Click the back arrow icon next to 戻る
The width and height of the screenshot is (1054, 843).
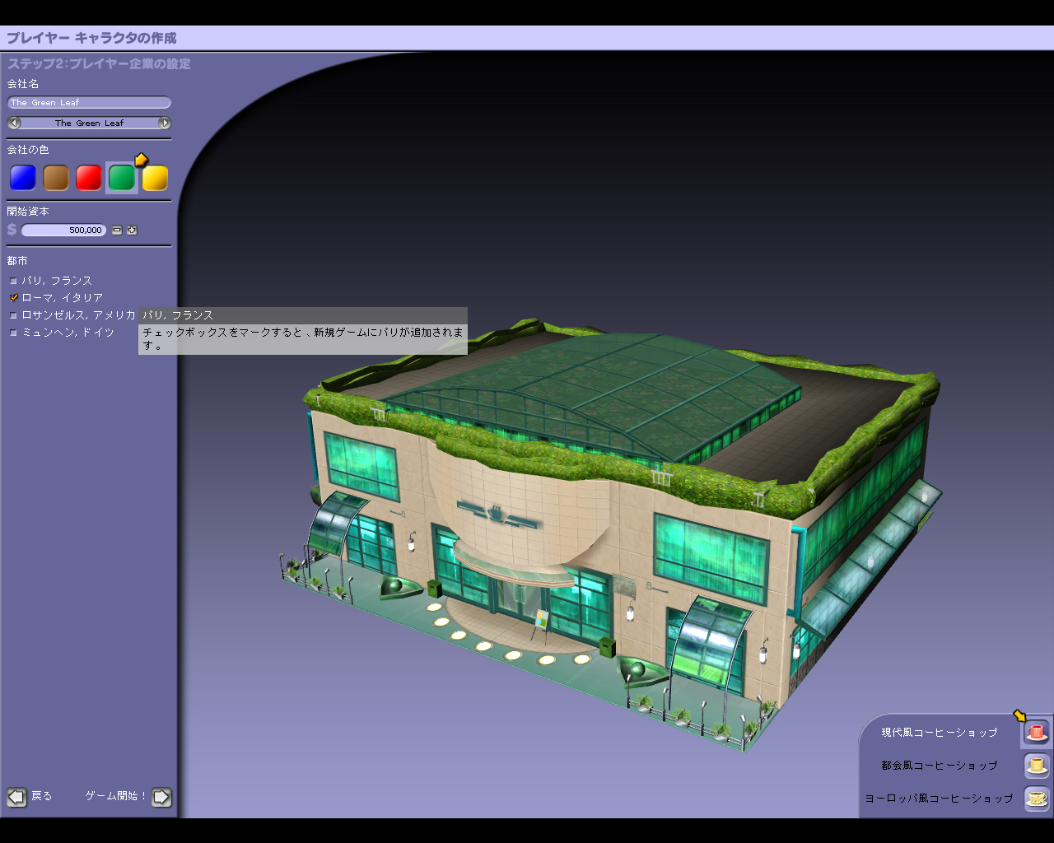pyautogui.click(x=16, y=797)
